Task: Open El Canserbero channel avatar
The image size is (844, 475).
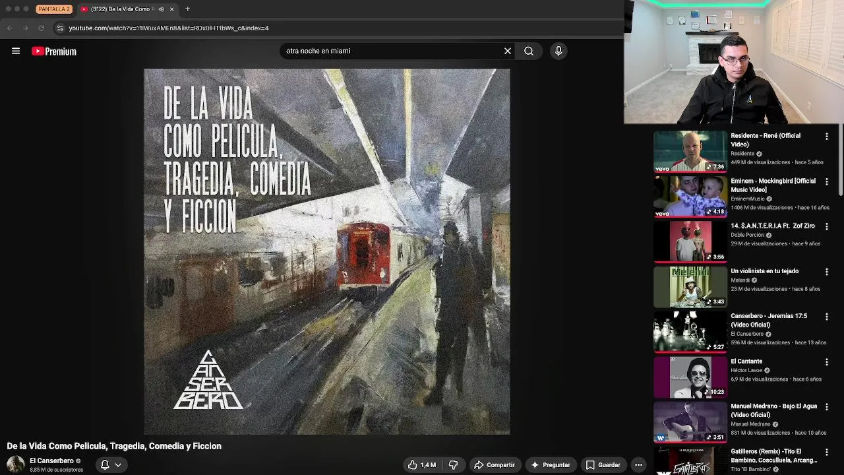Action: (x=16, y=464)
